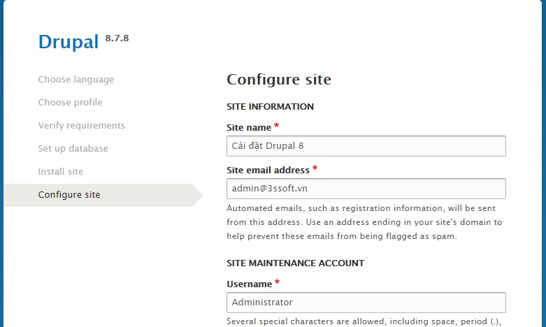Focus the Site email address field
Image resolution: width=546 pixels, height=327 pixels.
coord(366,189)
